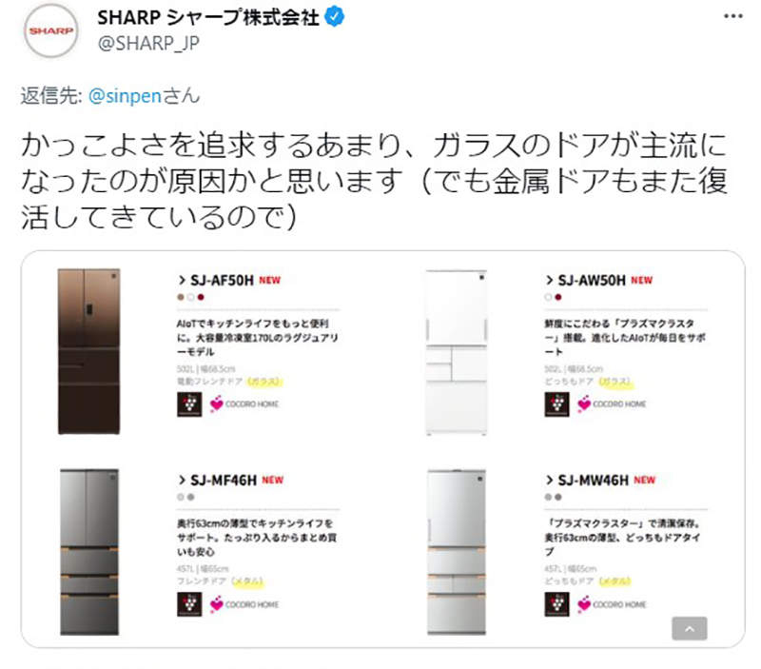Click COCORO HOME logo under SJ-MW46H
The image size is (761, 669).
click(x=612, y=604)
